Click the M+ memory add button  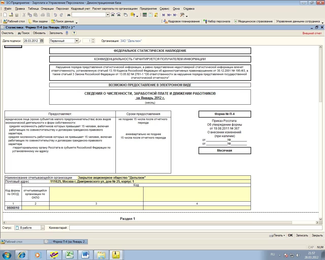tap(169, 15)
